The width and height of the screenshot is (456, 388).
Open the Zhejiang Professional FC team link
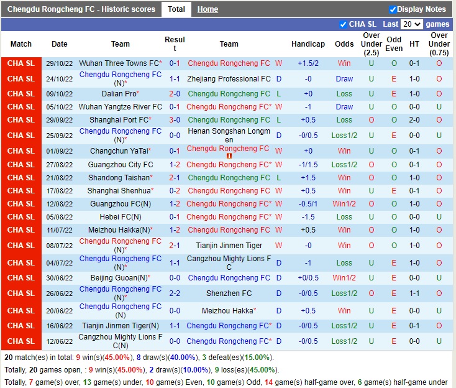pos(229,79)
